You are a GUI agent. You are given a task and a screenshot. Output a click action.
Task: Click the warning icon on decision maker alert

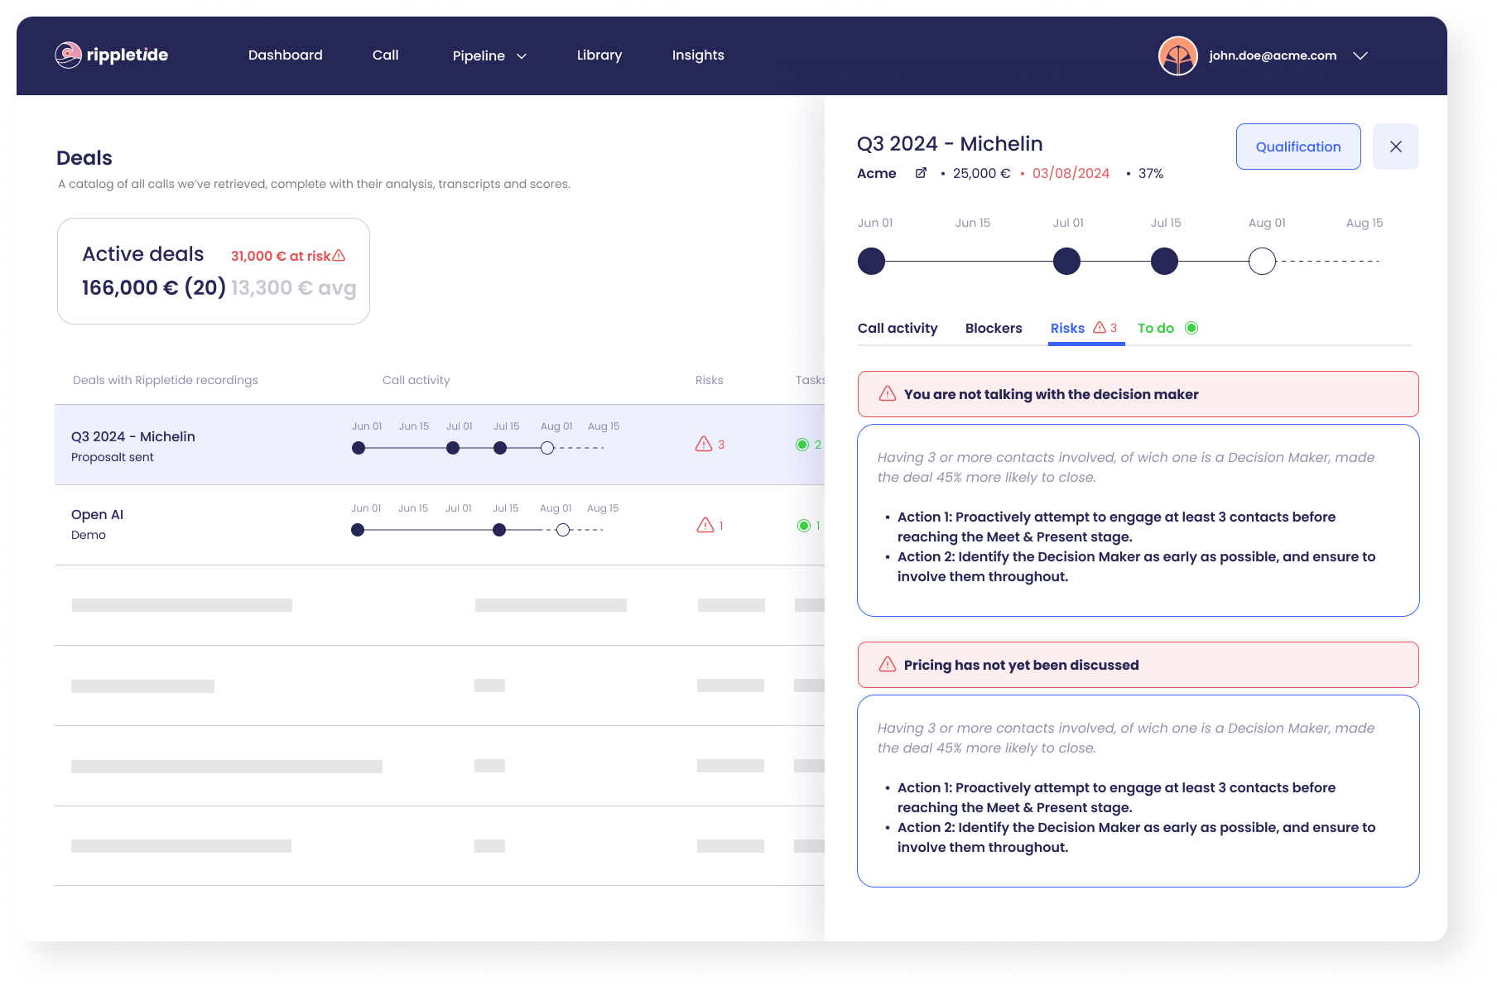coord(888,393)
